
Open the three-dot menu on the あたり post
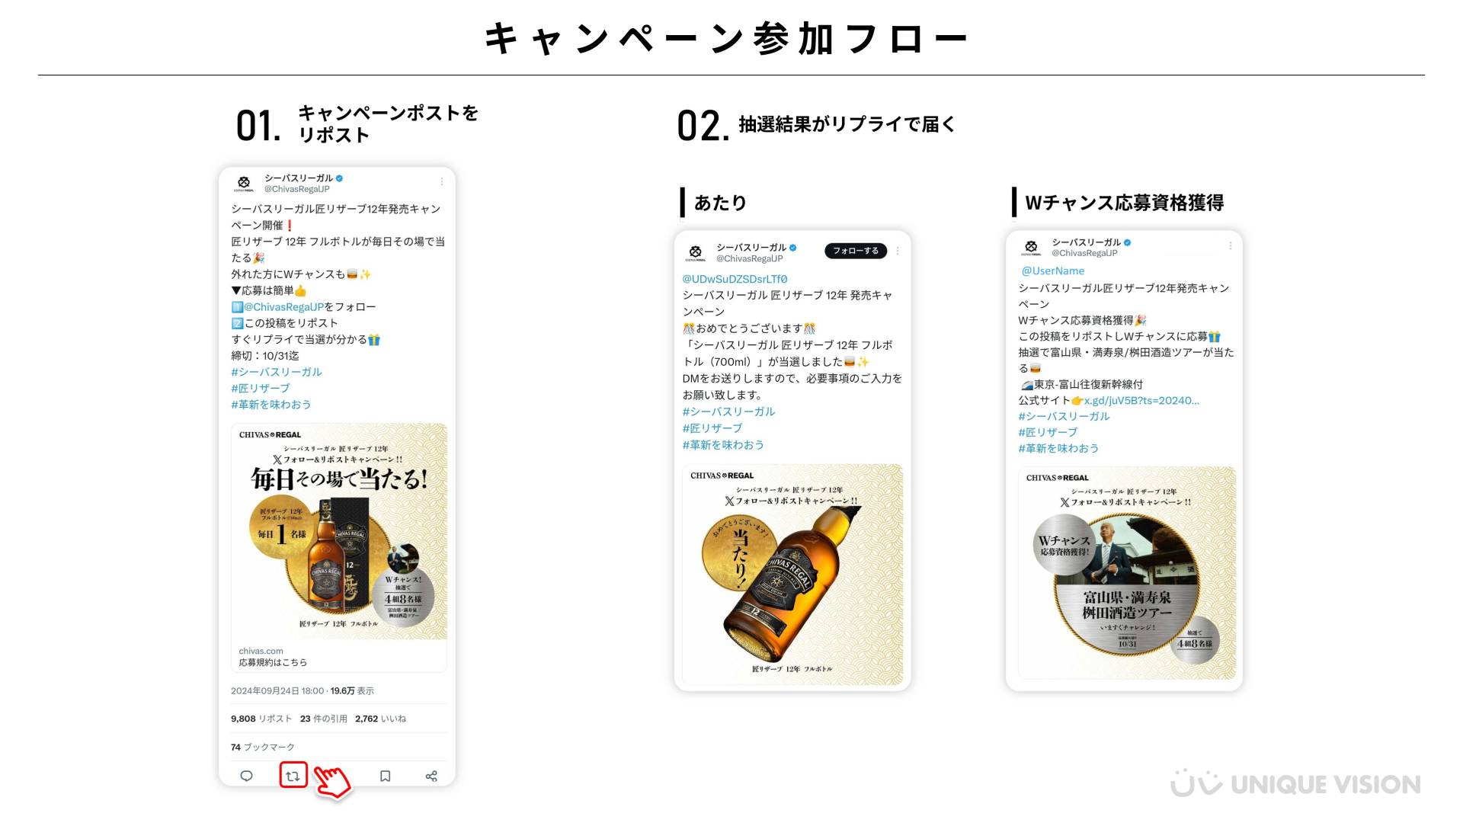[898, 251]
